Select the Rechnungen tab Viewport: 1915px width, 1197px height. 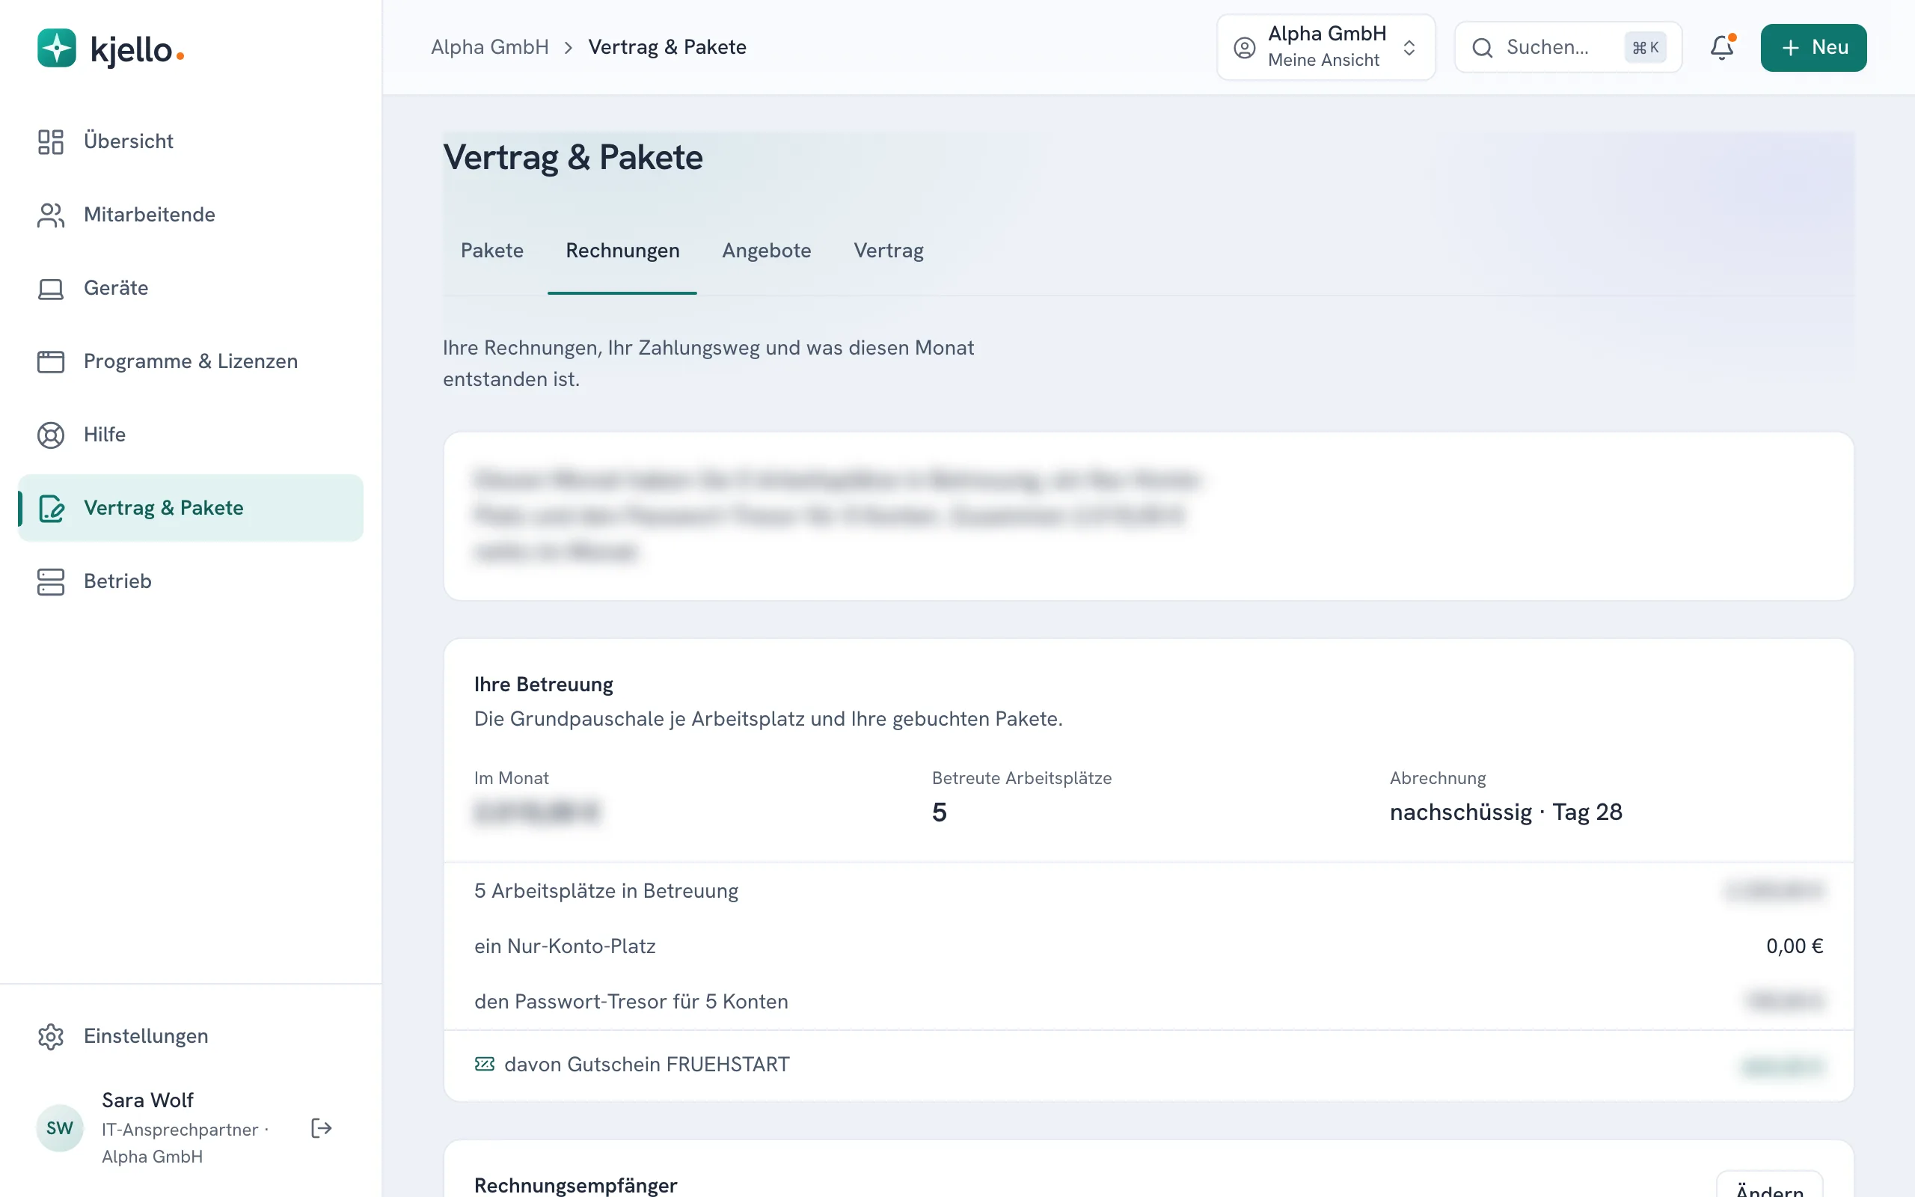point(622,251)
